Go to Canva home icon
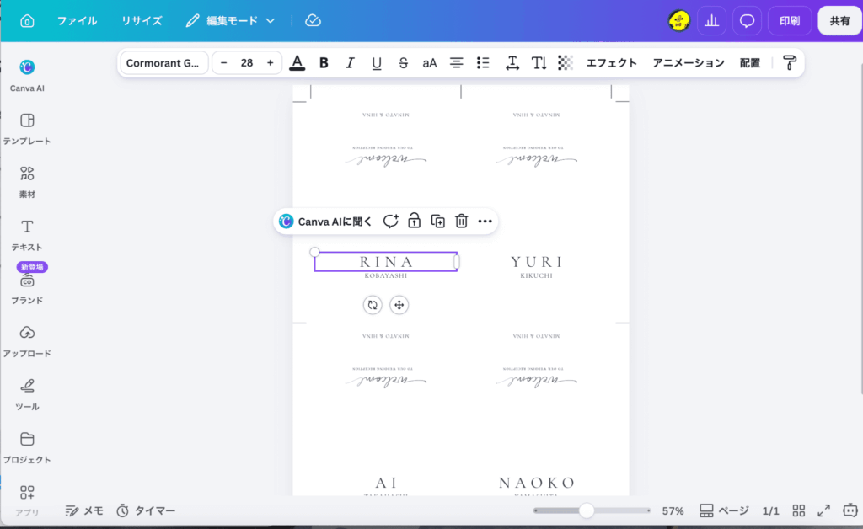 [27, 21]
